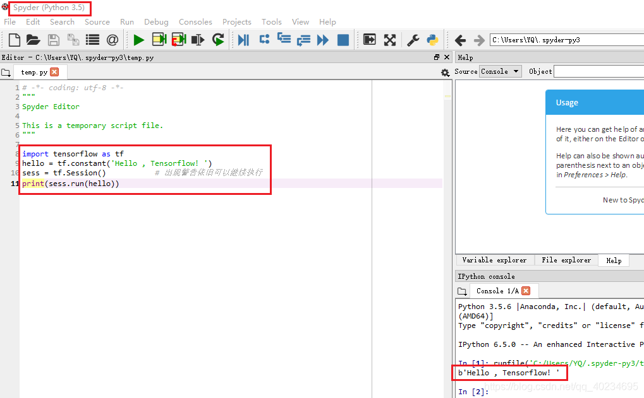
Task: Open the File menu
Action: pos(10,21)
